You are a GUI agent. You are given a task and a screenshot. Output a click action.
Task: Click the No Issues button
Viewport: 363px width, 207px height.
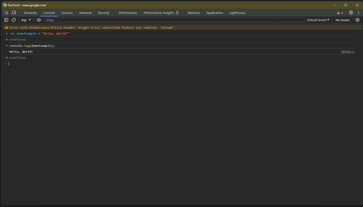[x=342, y=20]
